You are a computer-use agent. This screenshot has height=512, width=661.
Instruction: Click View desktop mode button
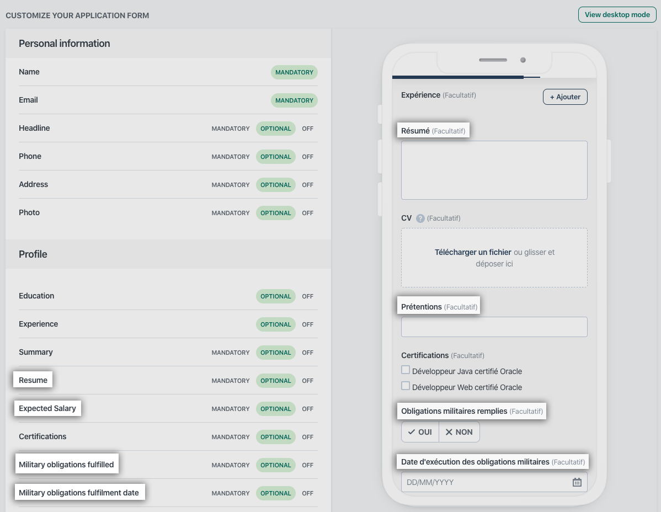point(617,15)
